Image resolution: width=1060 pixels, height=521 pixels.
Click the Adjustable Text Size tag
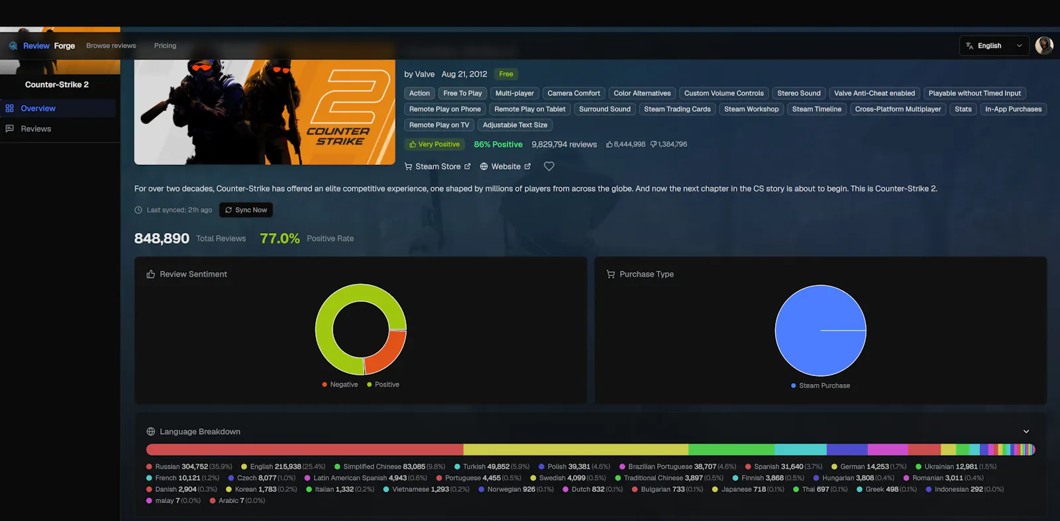pos(515,125)
